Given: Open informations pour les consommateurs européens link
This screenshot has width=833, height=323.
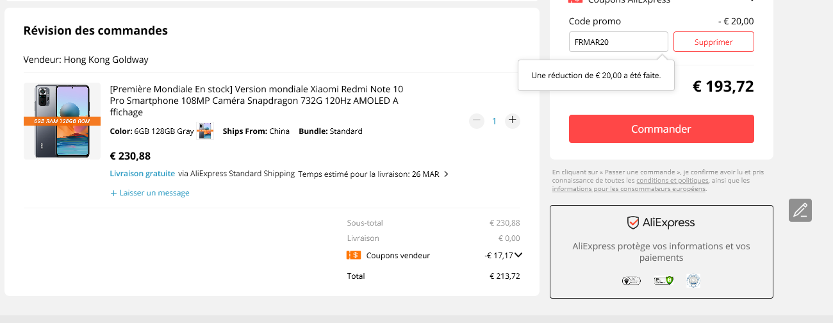Looking at the screenshot, I should coord(628,189).
